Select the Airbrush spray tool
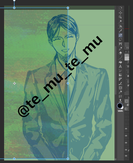 (x=120, y=26)
